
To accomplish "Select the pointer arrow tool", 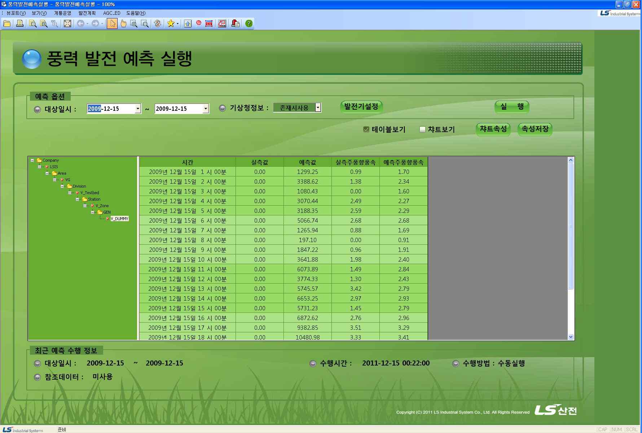I will coord(112,23).
